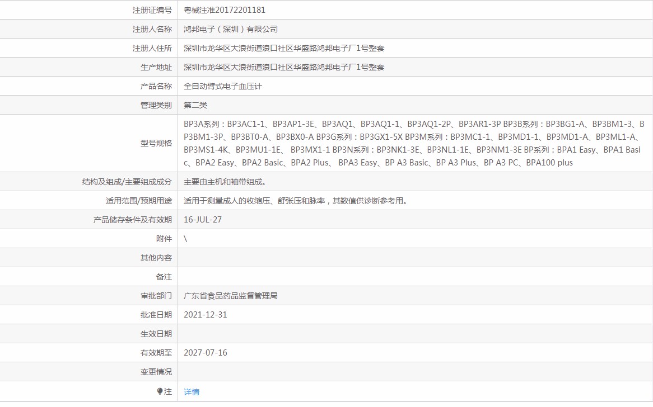
Task: Open the 详情 link
Action: [x=192, y=391]
